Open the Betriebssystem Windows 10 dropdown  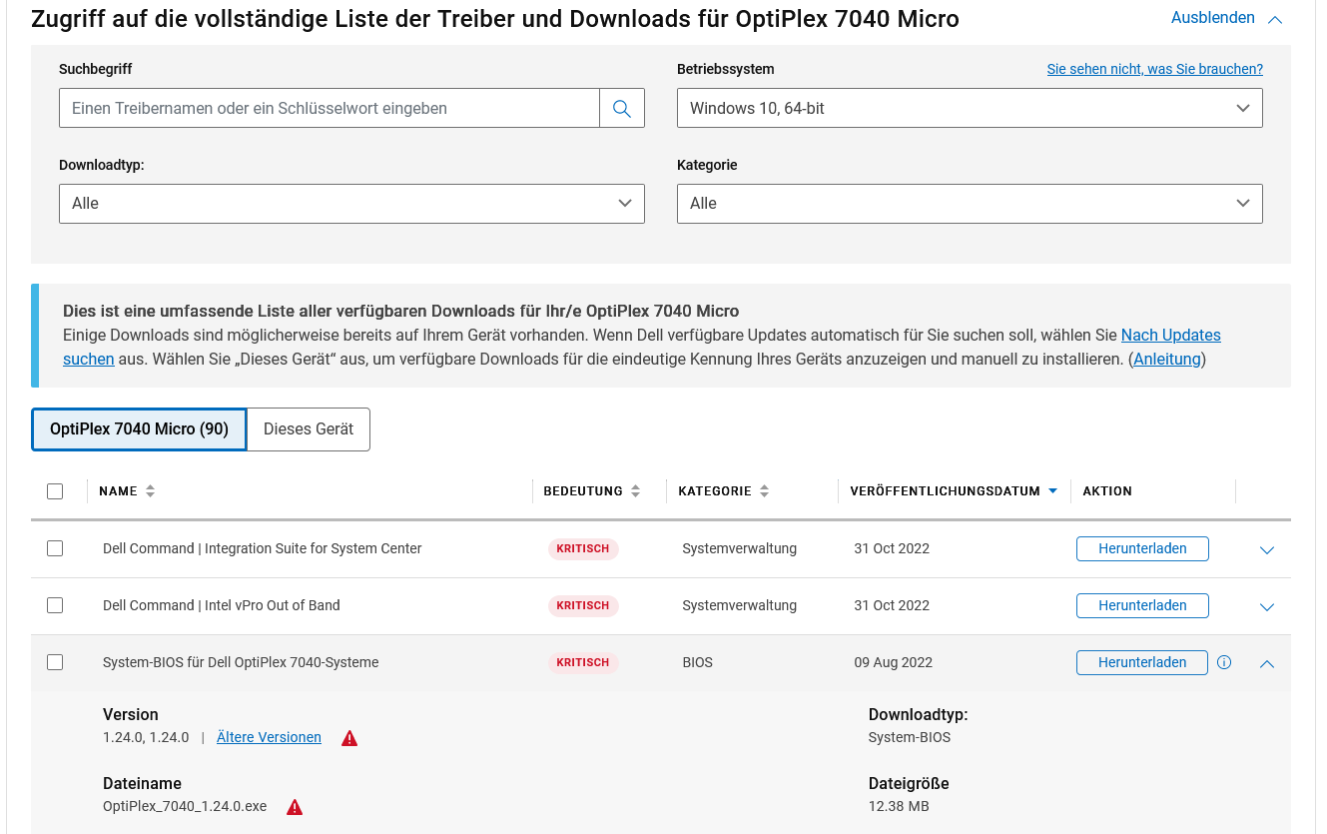click(970, 108)
